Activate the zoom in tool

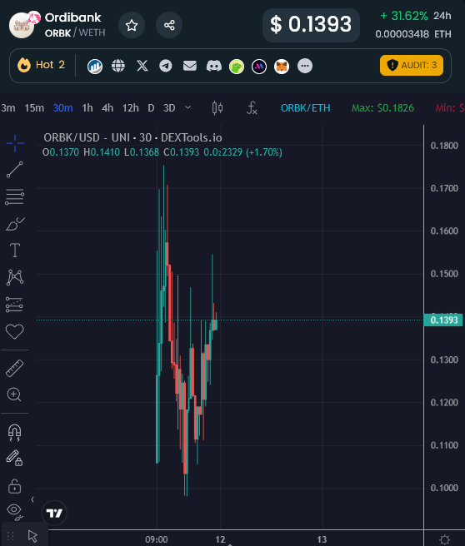tap(14, 395)
